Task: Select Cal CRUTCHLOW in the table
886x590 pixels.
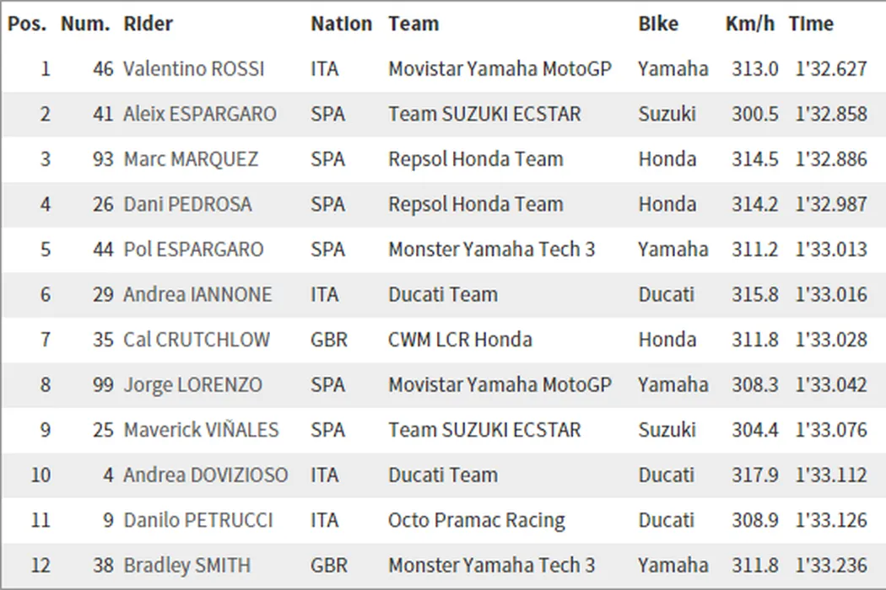Action: point(197,340)
